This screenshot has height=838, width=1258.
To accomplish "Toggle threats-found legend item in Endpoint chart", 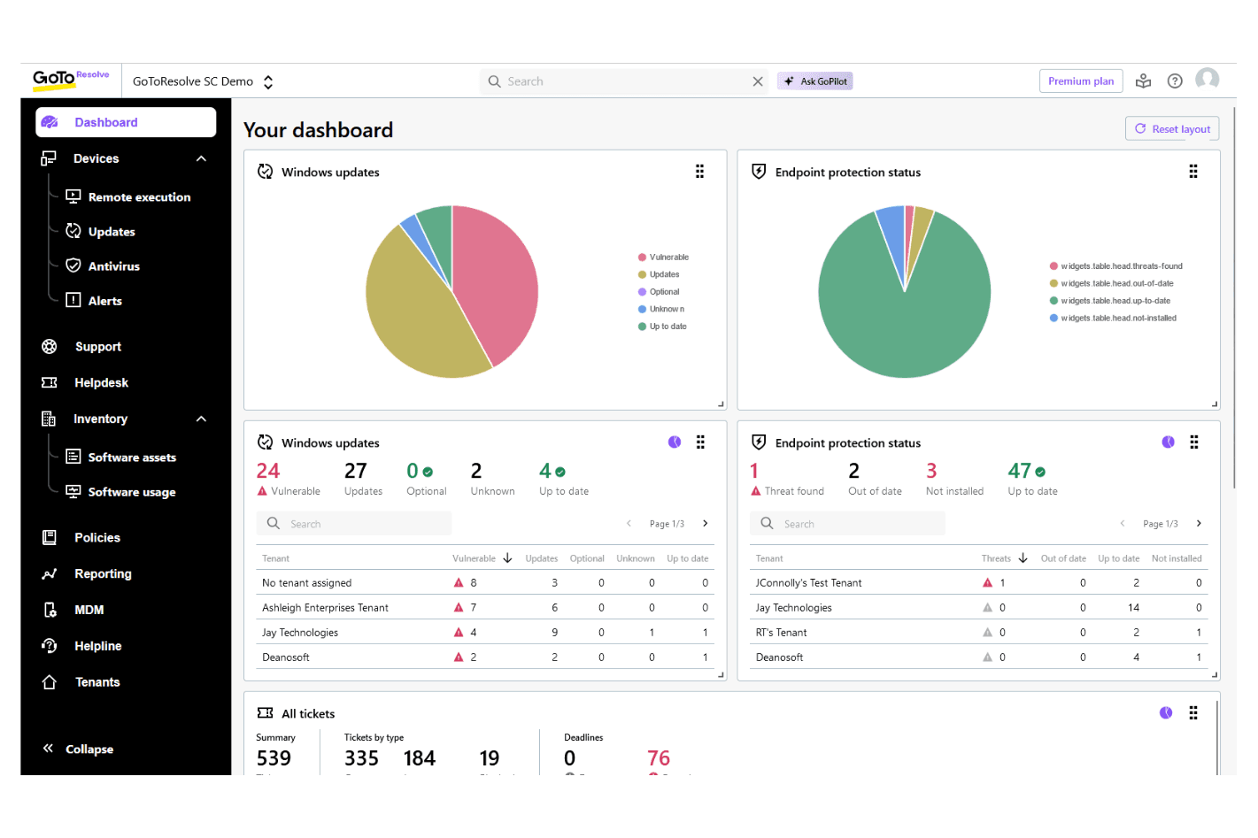I will click(1116, 266).
